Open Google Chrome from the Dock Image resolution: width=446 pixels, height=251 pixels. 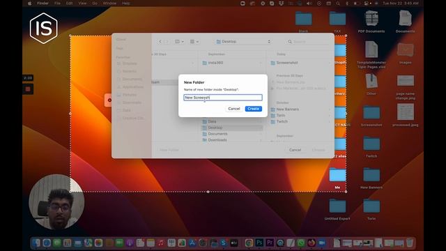click(x=249, y=243)
